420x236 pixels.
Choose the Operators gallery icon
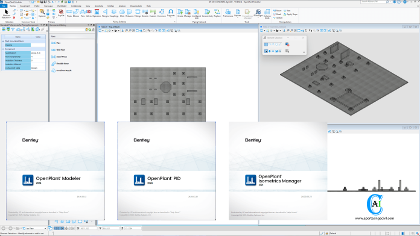[97, 13]
